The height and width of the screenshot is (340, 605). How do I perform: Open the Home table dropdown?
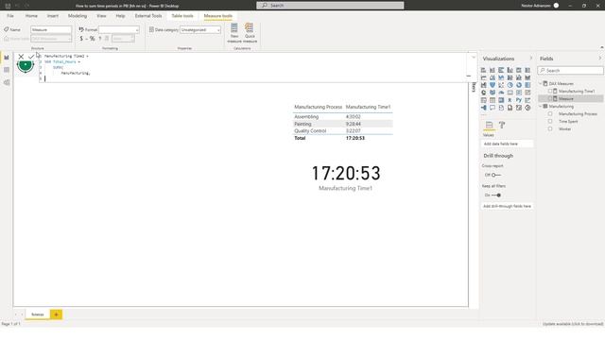tap(51, 39)
